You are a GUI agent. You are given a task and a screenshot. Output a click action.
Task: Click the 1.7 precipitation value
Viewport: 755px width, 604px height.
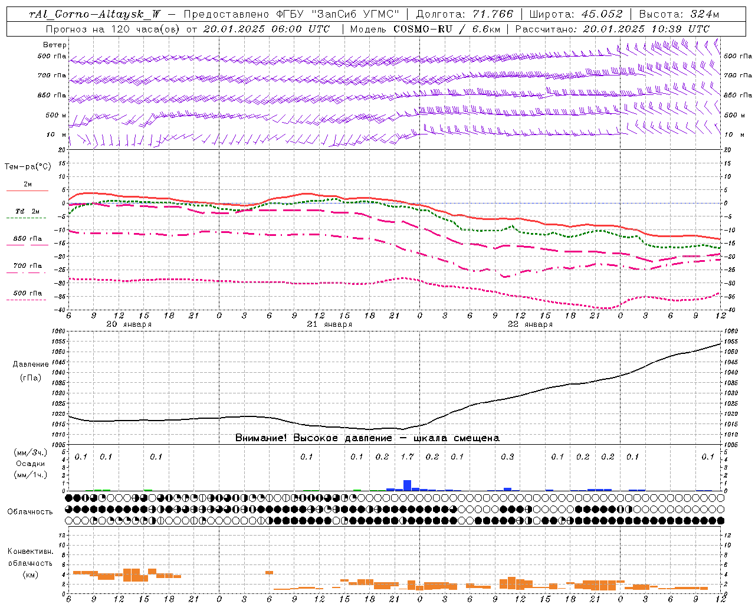(x=407, y=457)
